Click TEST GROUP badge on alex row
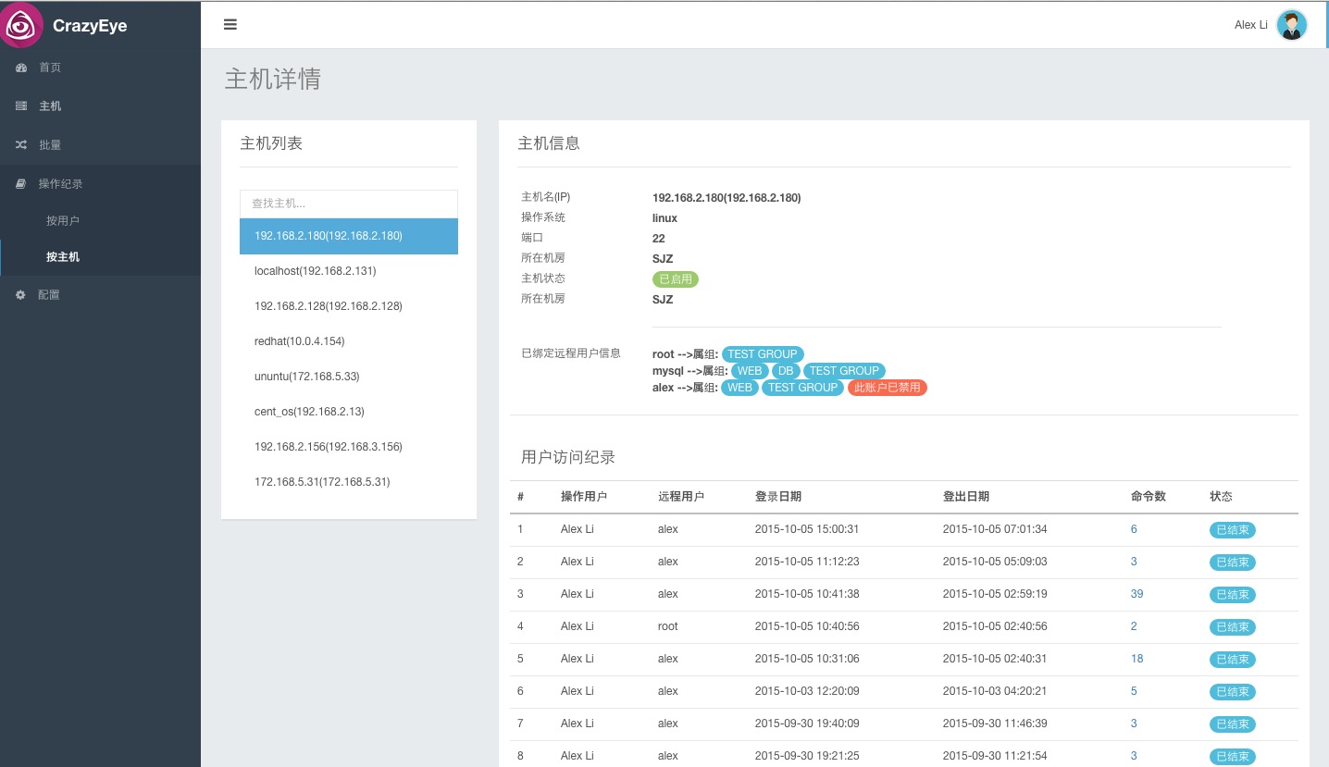Image resolution: width=1329 pixels, height=767 pixels. click(x=802, y=388)
